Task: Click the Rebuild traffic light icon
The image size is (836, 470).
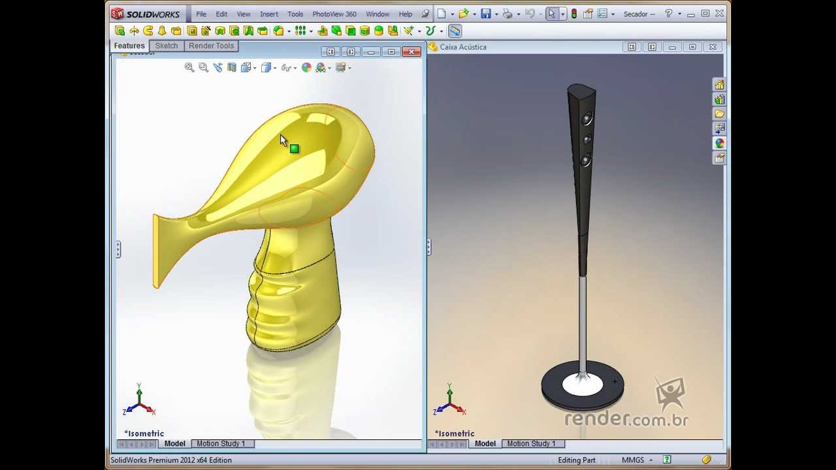Action: point(574,14)
